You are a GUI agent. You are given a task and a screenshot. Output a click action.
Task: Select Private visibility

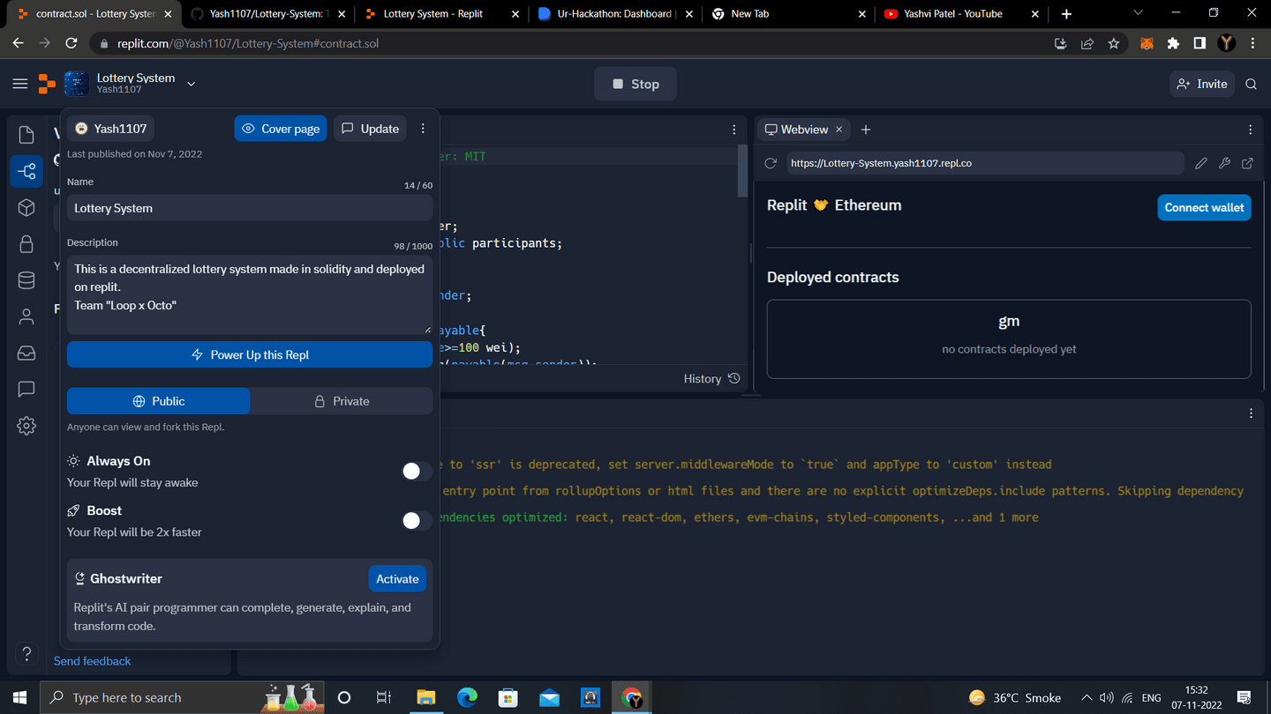[342, 401]
